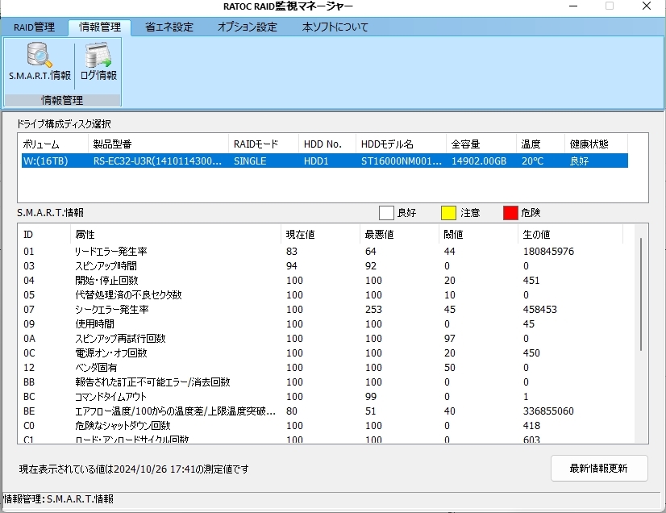Click the RAIDモード column header
The width and height of the screenshot is (666, 513).
[x=264, y=144]
